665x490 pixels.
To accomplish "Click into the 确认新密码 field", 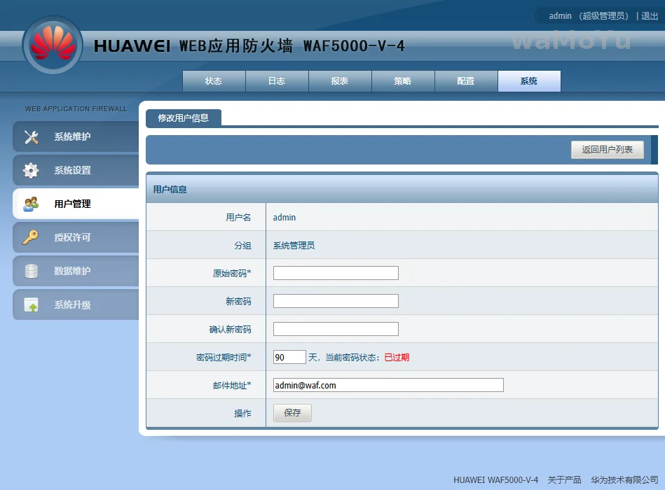I will [x=336, y=329].
